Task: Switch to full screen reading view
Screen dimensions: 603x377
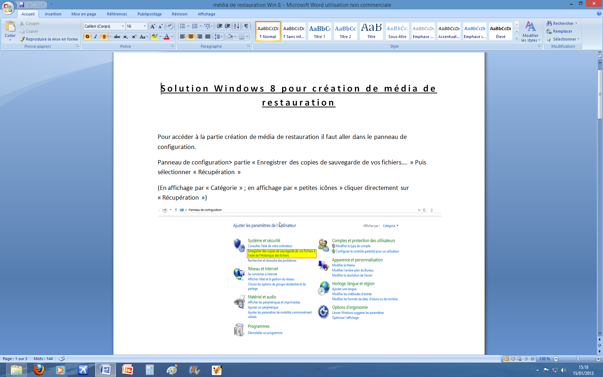Action: 513,359
